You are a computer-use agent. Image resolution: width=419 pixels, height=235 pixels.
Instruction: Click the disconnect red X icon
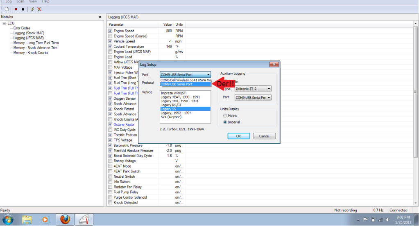point(40,9)
